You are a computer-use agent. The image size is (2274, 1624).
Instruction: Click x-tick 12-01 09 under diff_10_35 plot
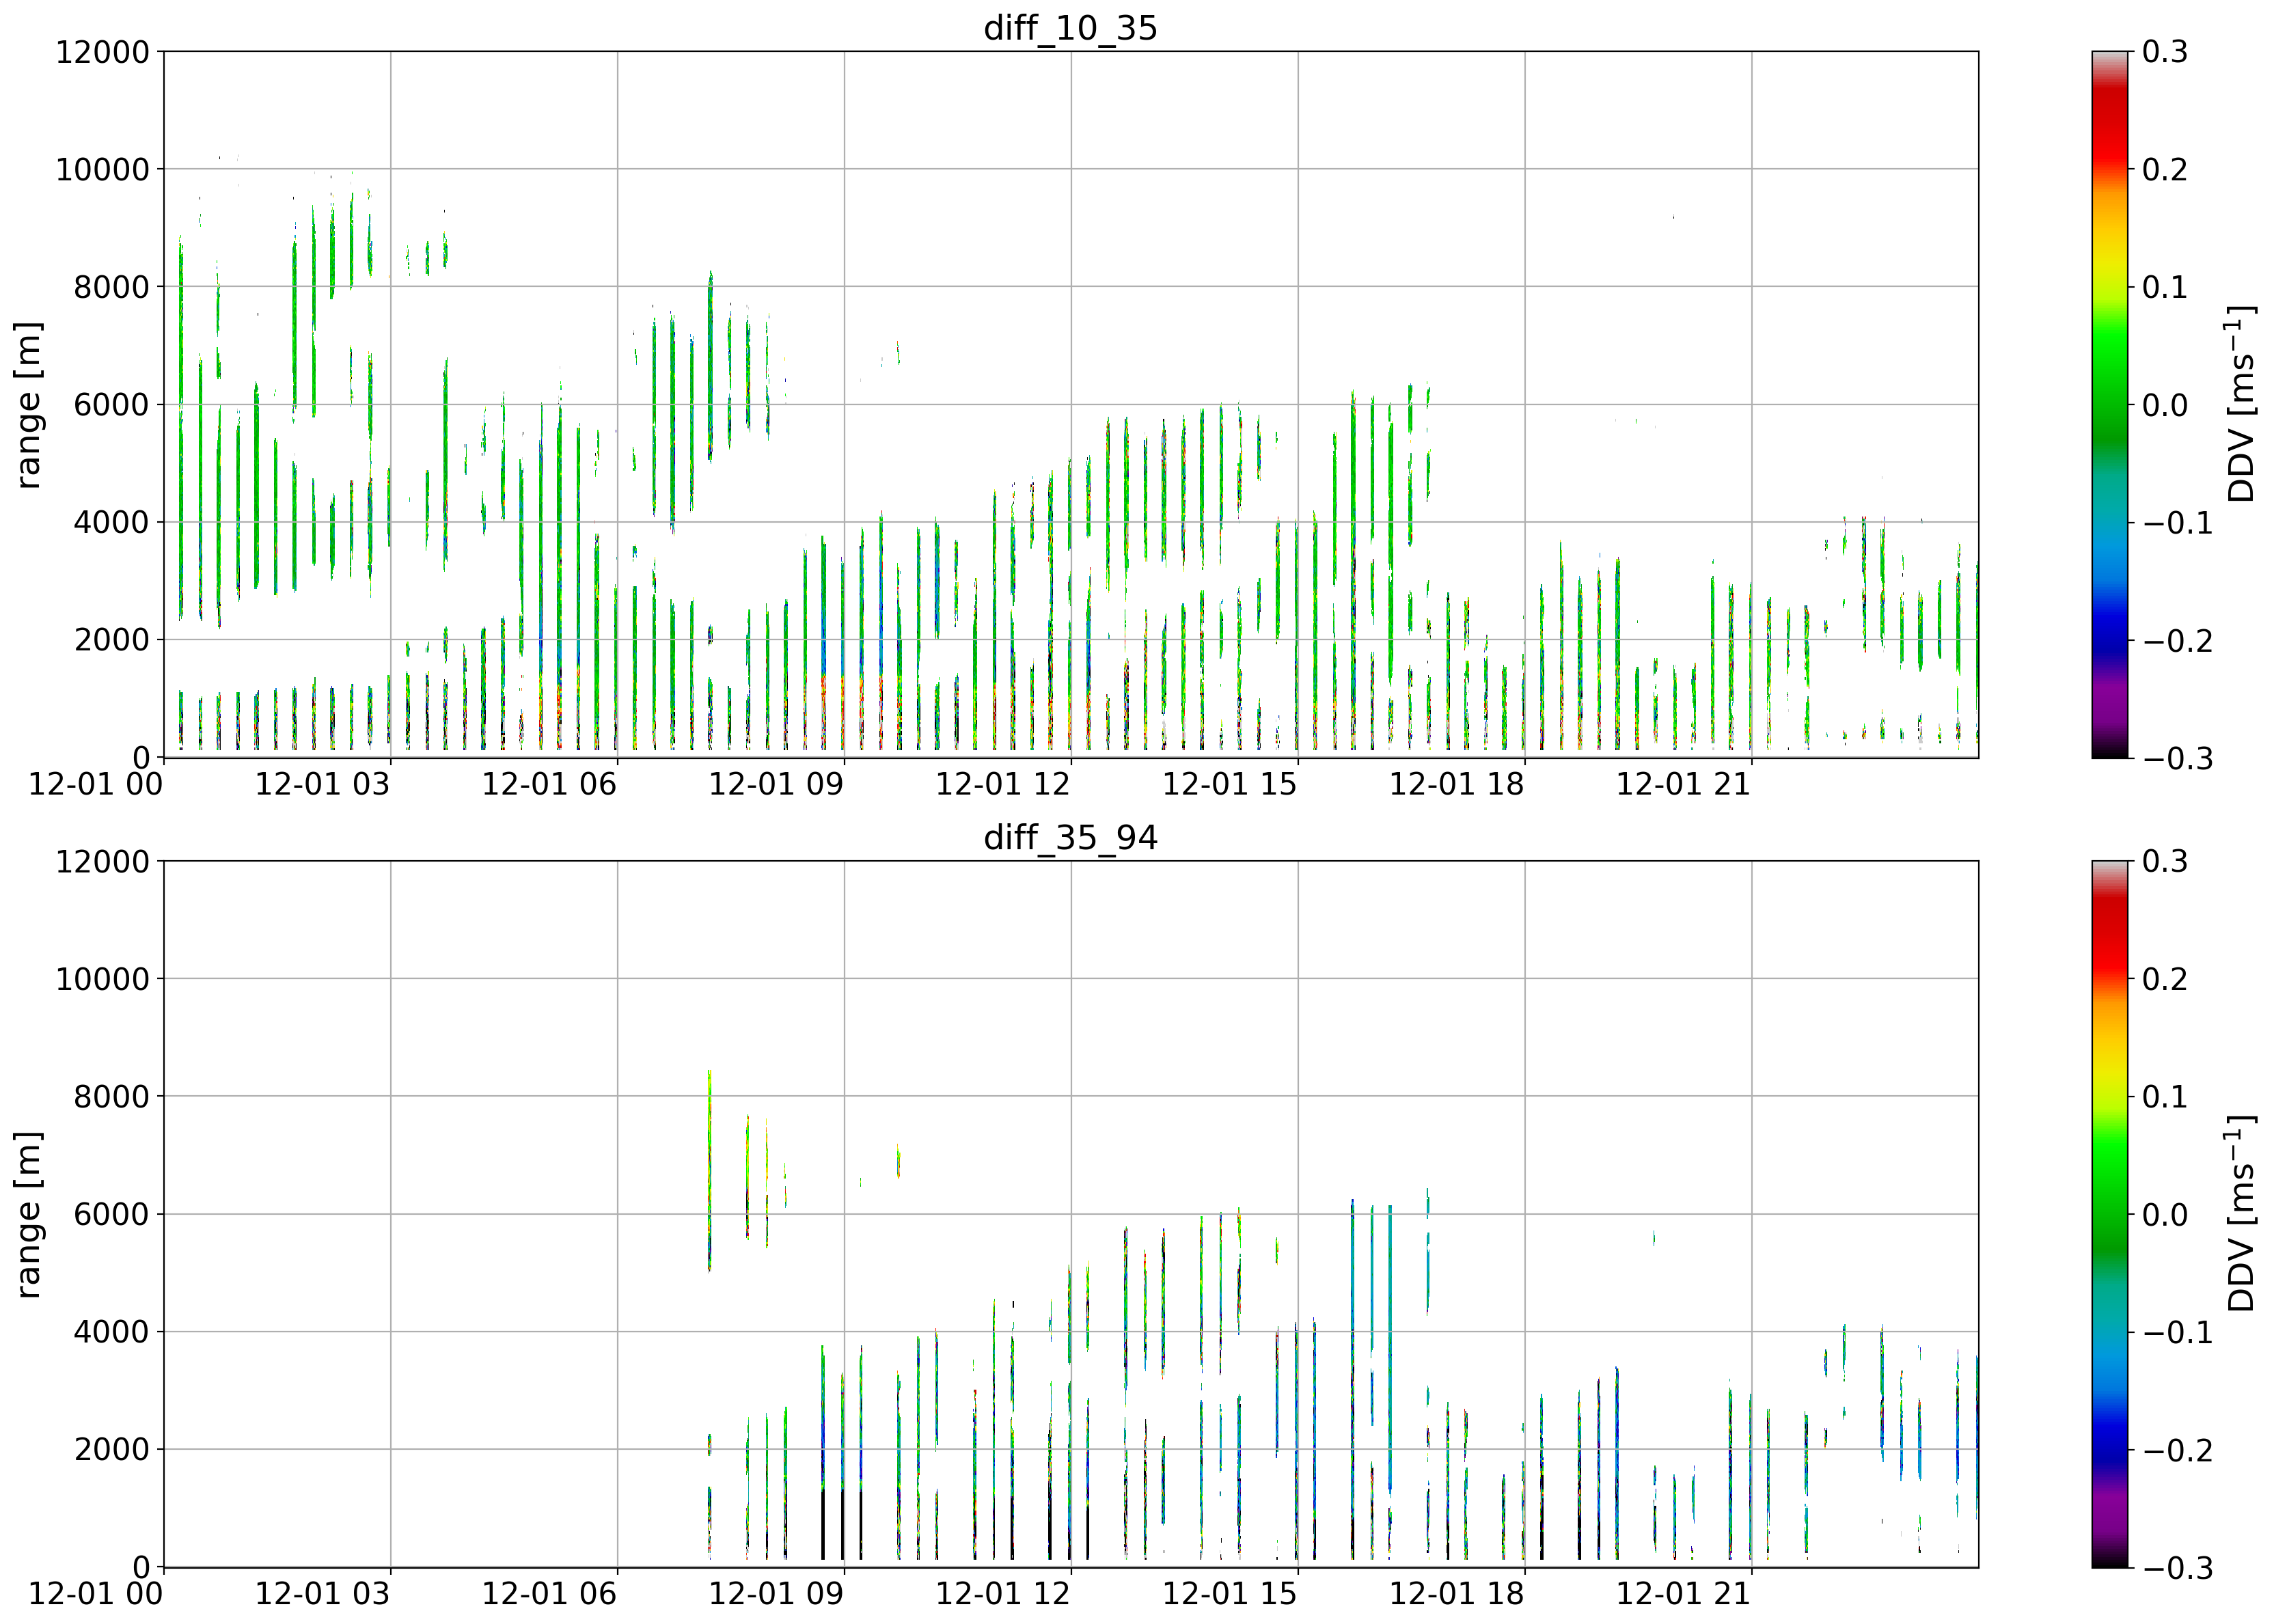[776, 784]
